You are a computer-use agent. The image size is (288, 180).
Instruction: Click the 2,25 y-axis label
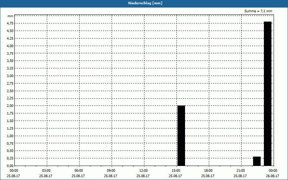[x=10, y=98]
